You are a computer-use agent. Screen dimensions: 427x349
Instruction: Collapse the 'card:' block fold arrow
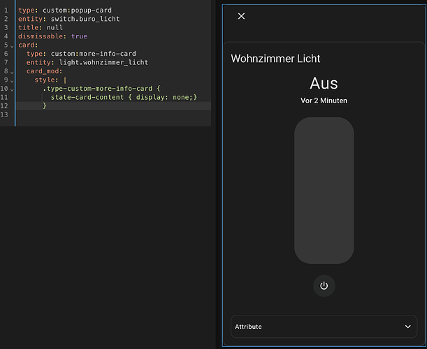pyautogui.click(x=13, y=45)
